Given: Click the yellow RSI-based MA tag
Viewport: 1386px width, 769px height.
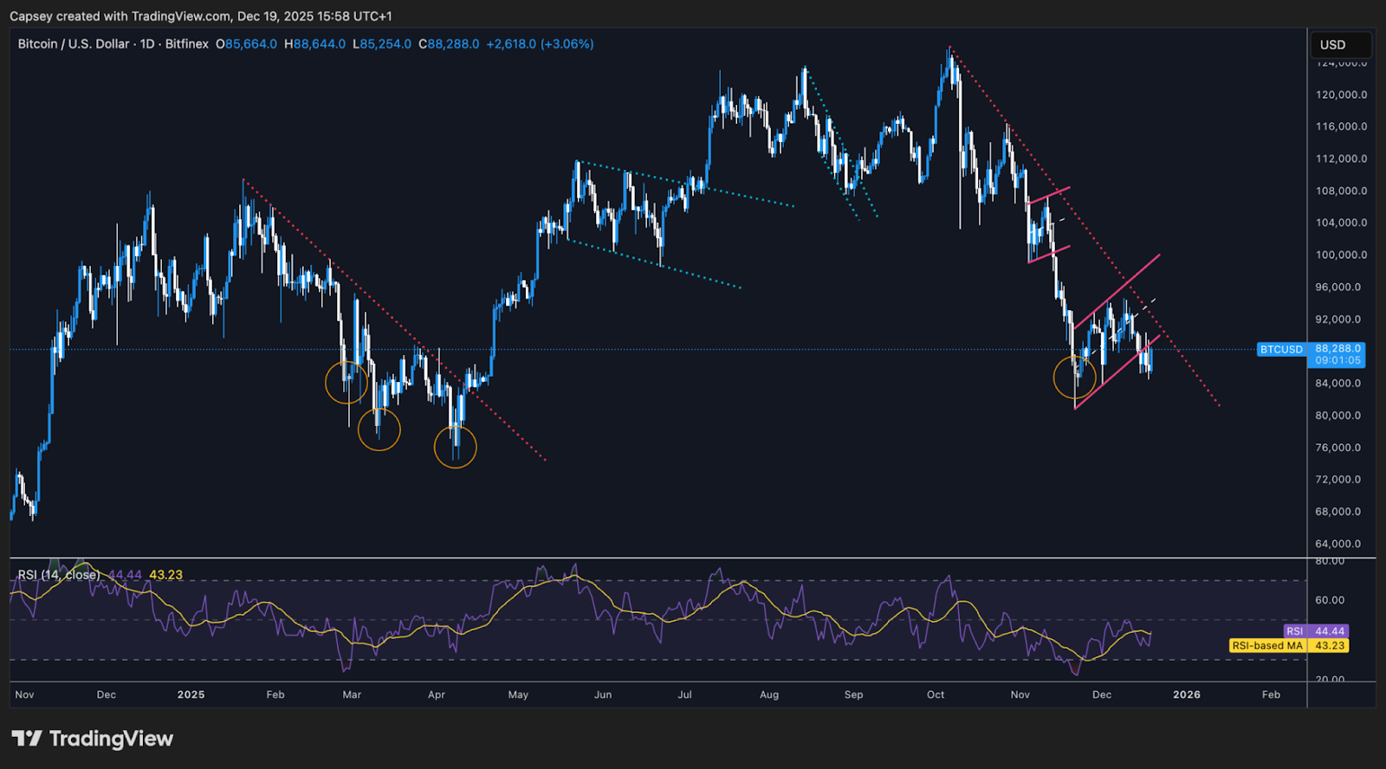Looking at the screenshot, I should pyautogui.click(x=1289, y=645).
